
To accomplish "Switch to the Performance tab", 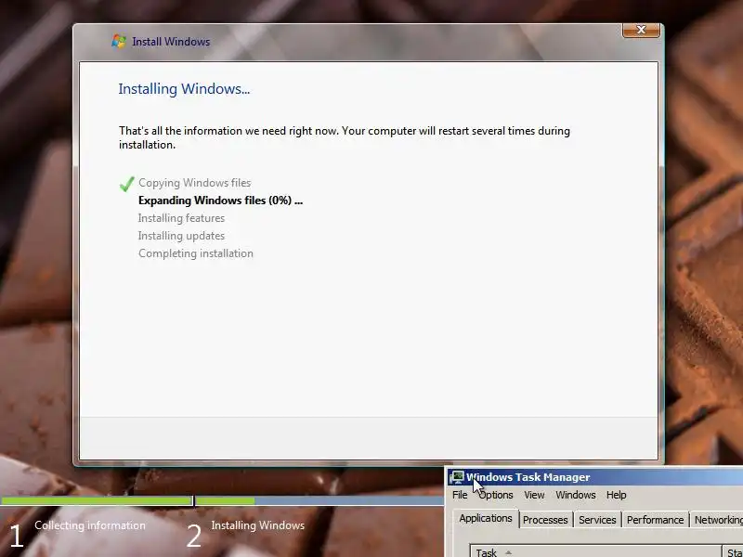I will tap(655, 520).
